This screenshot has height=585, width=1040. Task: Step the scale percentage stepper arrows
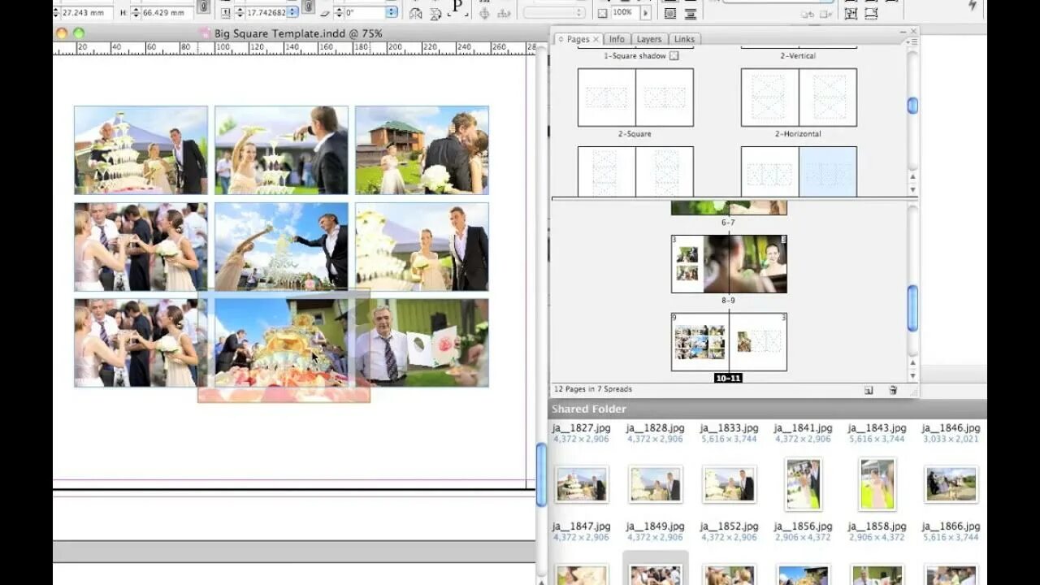tap(240, 13)
